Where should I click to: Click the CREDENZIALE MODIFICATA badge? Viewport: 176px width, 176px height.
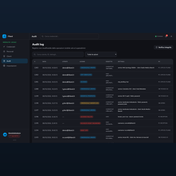coord(90,103)
